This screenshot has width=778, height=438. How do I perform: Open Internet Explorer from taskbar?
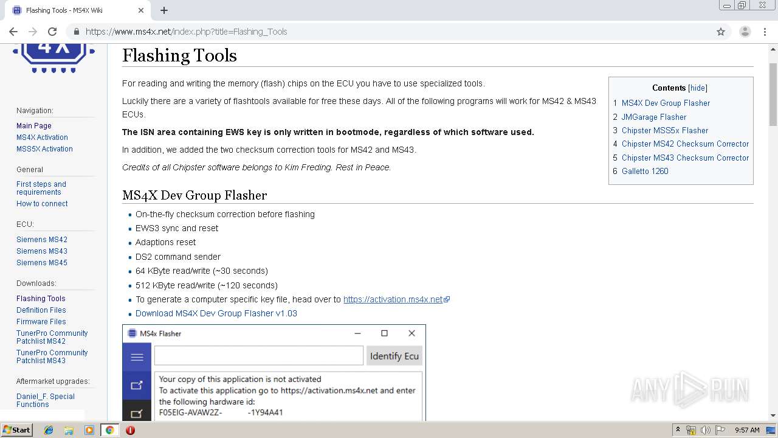49,430
